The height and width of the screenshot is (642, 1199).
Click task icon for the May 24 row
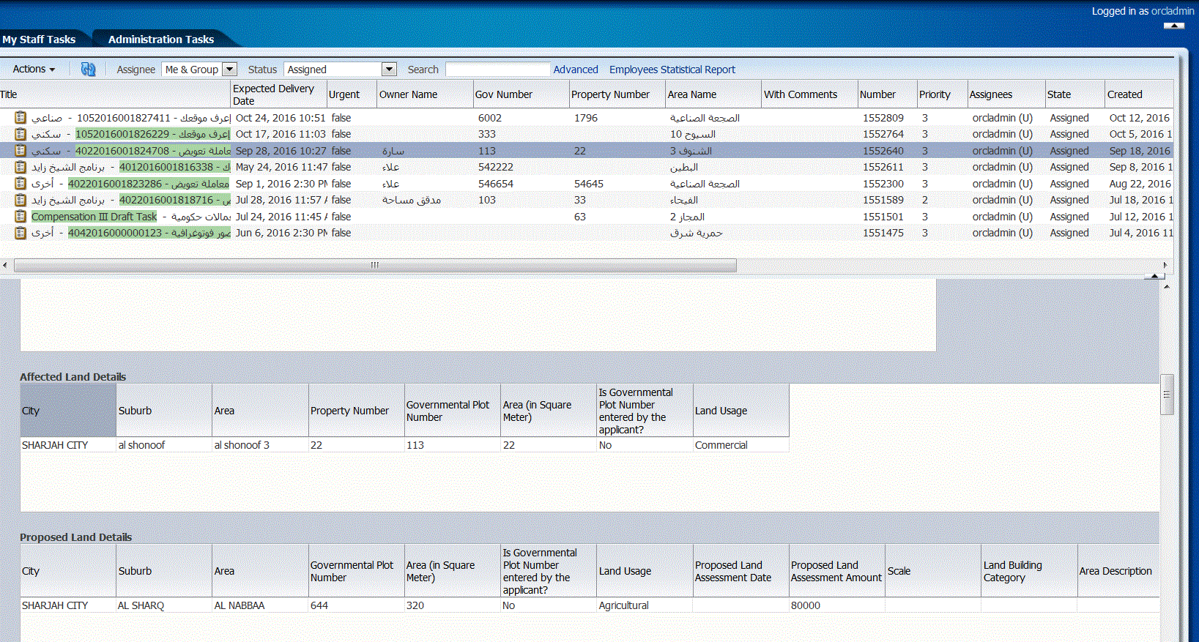click(x=21, y=167)
